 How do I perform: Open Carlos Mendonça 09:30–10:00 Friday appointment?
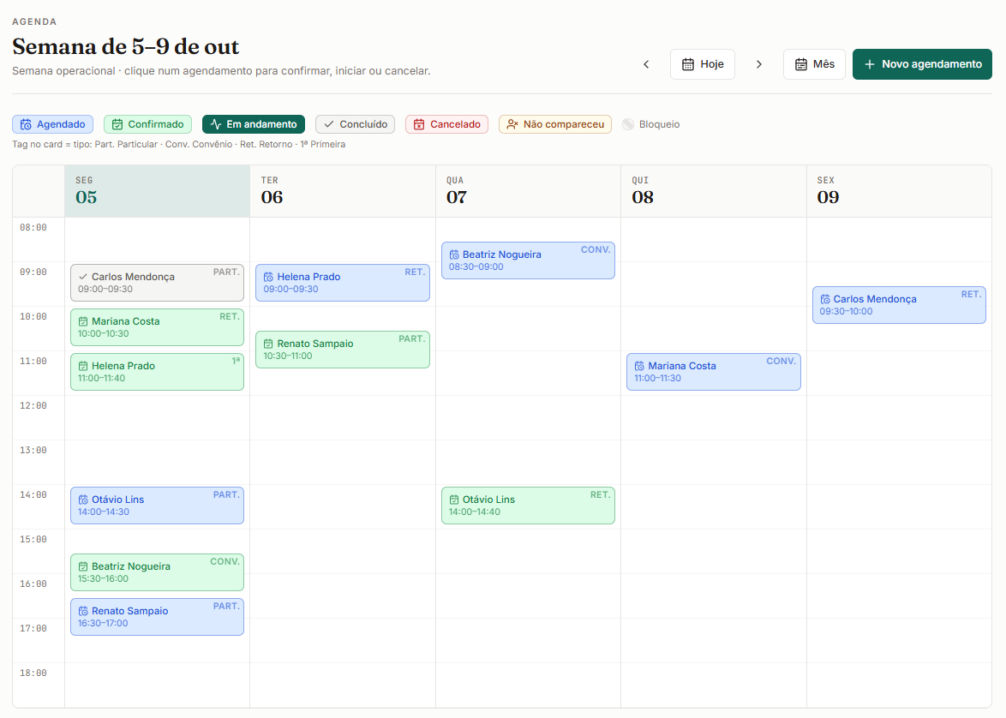[899, 305]
